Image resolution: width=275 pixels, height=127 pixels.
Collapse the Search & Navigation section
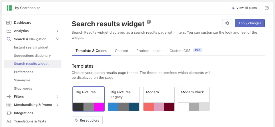coord(57,39)
